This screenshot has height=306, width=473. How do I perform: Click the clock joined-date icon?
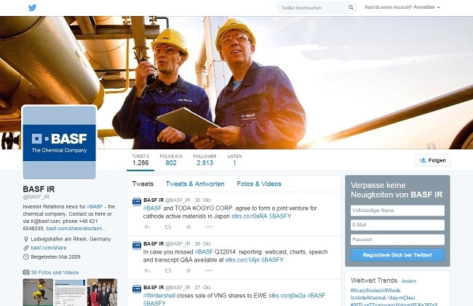[x=26, y=257]
